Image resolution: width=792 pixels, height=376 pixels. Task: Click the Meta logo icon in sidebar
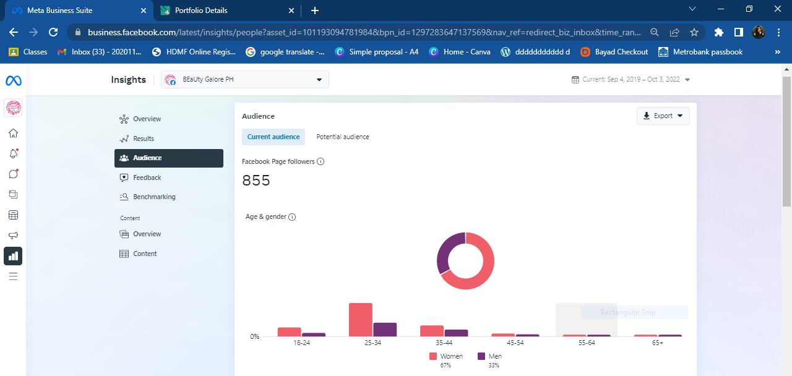click(x=13, y=80)
